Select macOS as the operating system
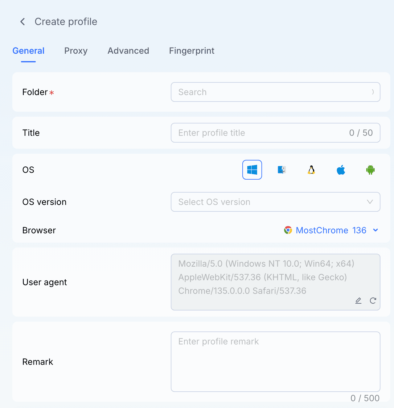The height and width of the screenshot is (408, 394). coord(281,169)
